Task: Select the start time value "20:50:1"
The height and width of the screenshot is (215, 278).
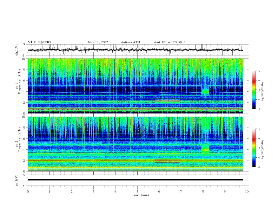Action: [179, 42]
